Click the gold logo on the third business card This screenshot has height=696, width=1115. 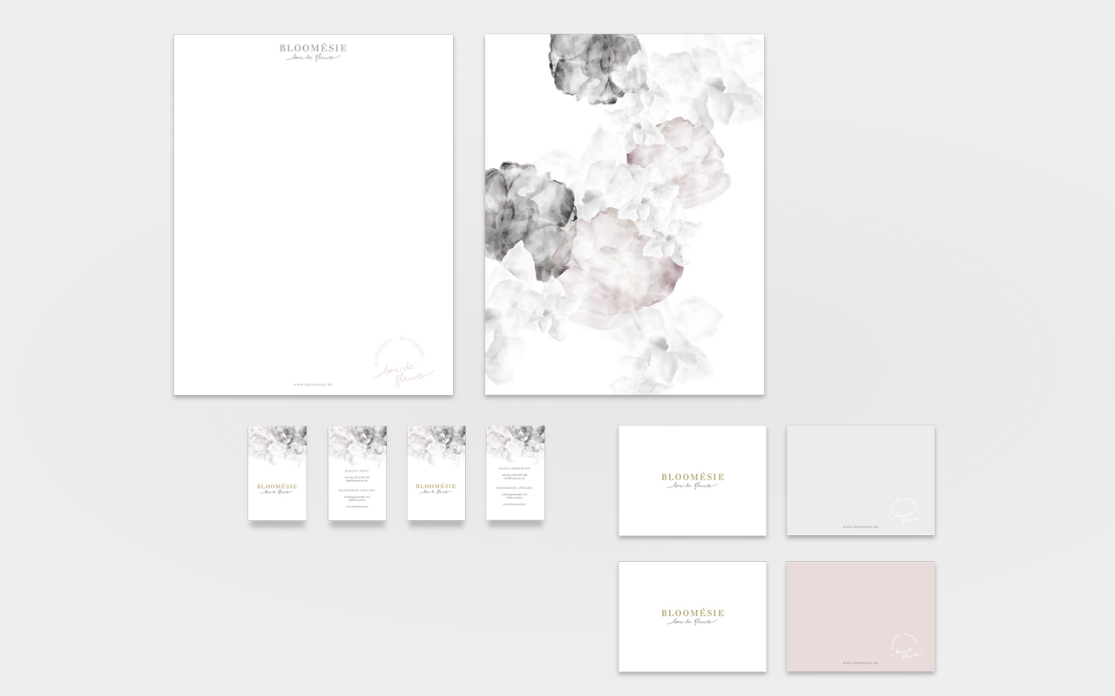point(436,489)
